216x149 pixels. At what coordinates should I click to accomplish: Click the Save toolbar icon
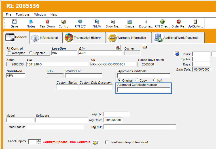click(x=14, y=22)
